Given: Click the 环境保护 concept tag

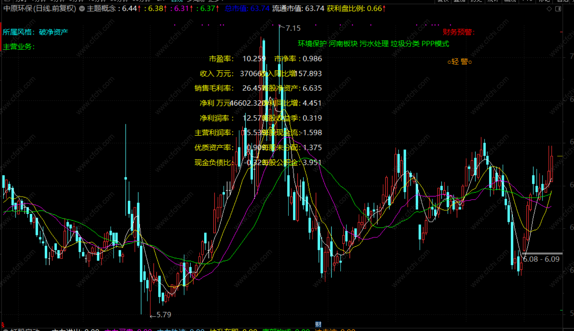Looking at the screenshot, I should 312,44.
